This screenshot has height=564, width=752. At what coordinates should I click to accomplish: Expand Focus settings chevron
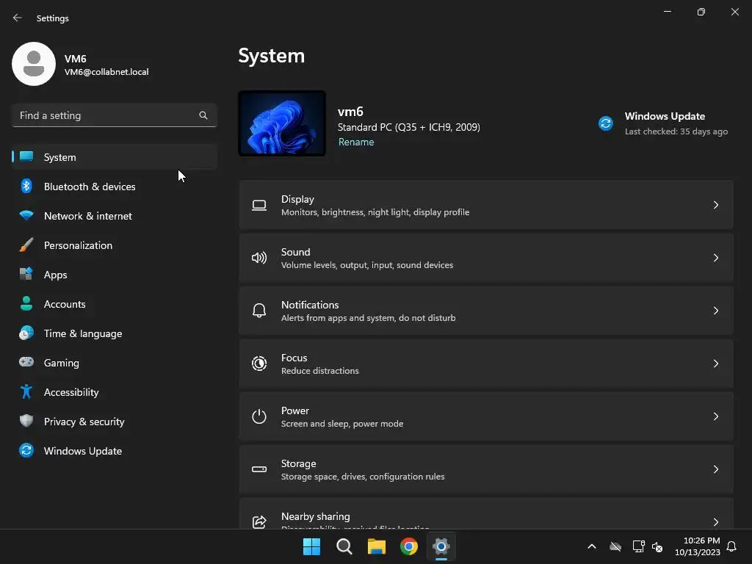[x=715, y=363]
